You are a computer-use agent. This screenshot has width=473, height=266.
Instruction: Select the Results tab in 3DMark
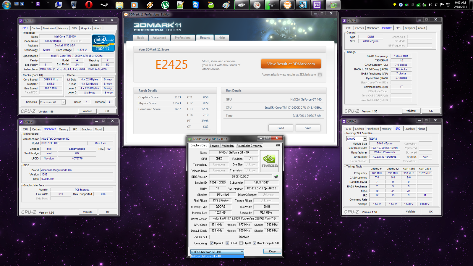point(205,38)
